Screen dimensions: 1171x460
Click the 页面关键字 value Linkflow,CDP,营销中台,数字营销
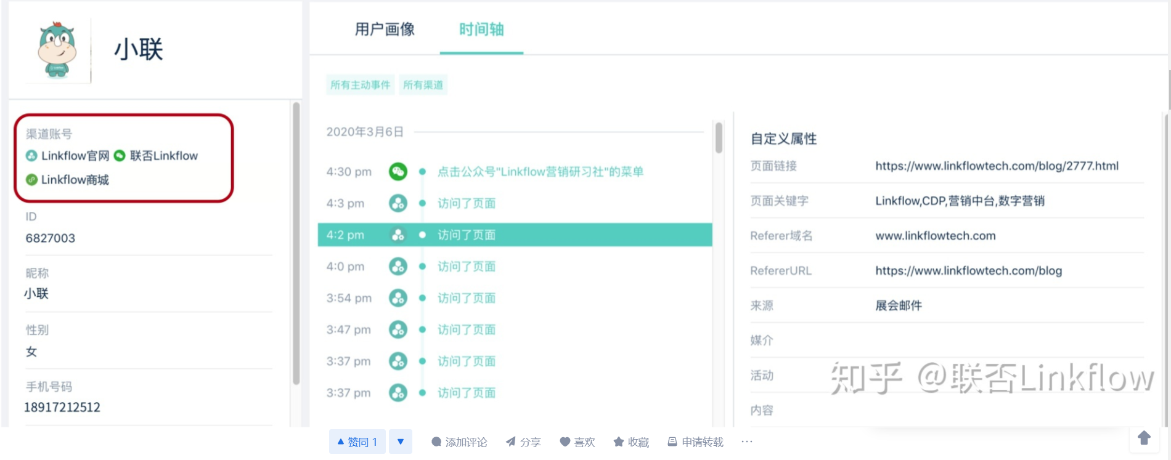(960, 201)
